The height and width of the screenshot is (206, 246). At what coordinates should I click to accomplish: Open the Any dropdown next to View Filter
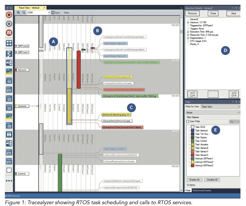[x=234, y=122]
